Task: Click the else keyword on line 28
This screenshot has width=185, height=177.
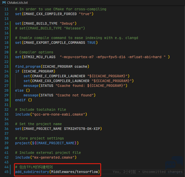Action: [x=19, y=91]
